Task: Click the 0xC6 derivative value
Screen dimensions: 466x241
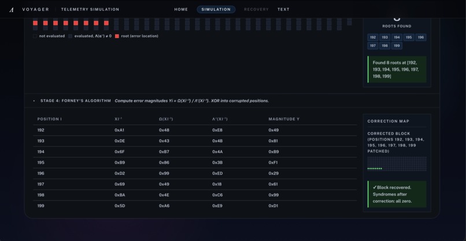Action: [x=217, y=195]
